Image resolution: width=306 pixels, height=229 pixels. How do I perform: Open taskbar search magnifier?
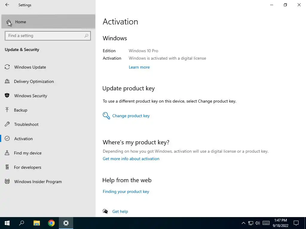(x=22, y=223)
